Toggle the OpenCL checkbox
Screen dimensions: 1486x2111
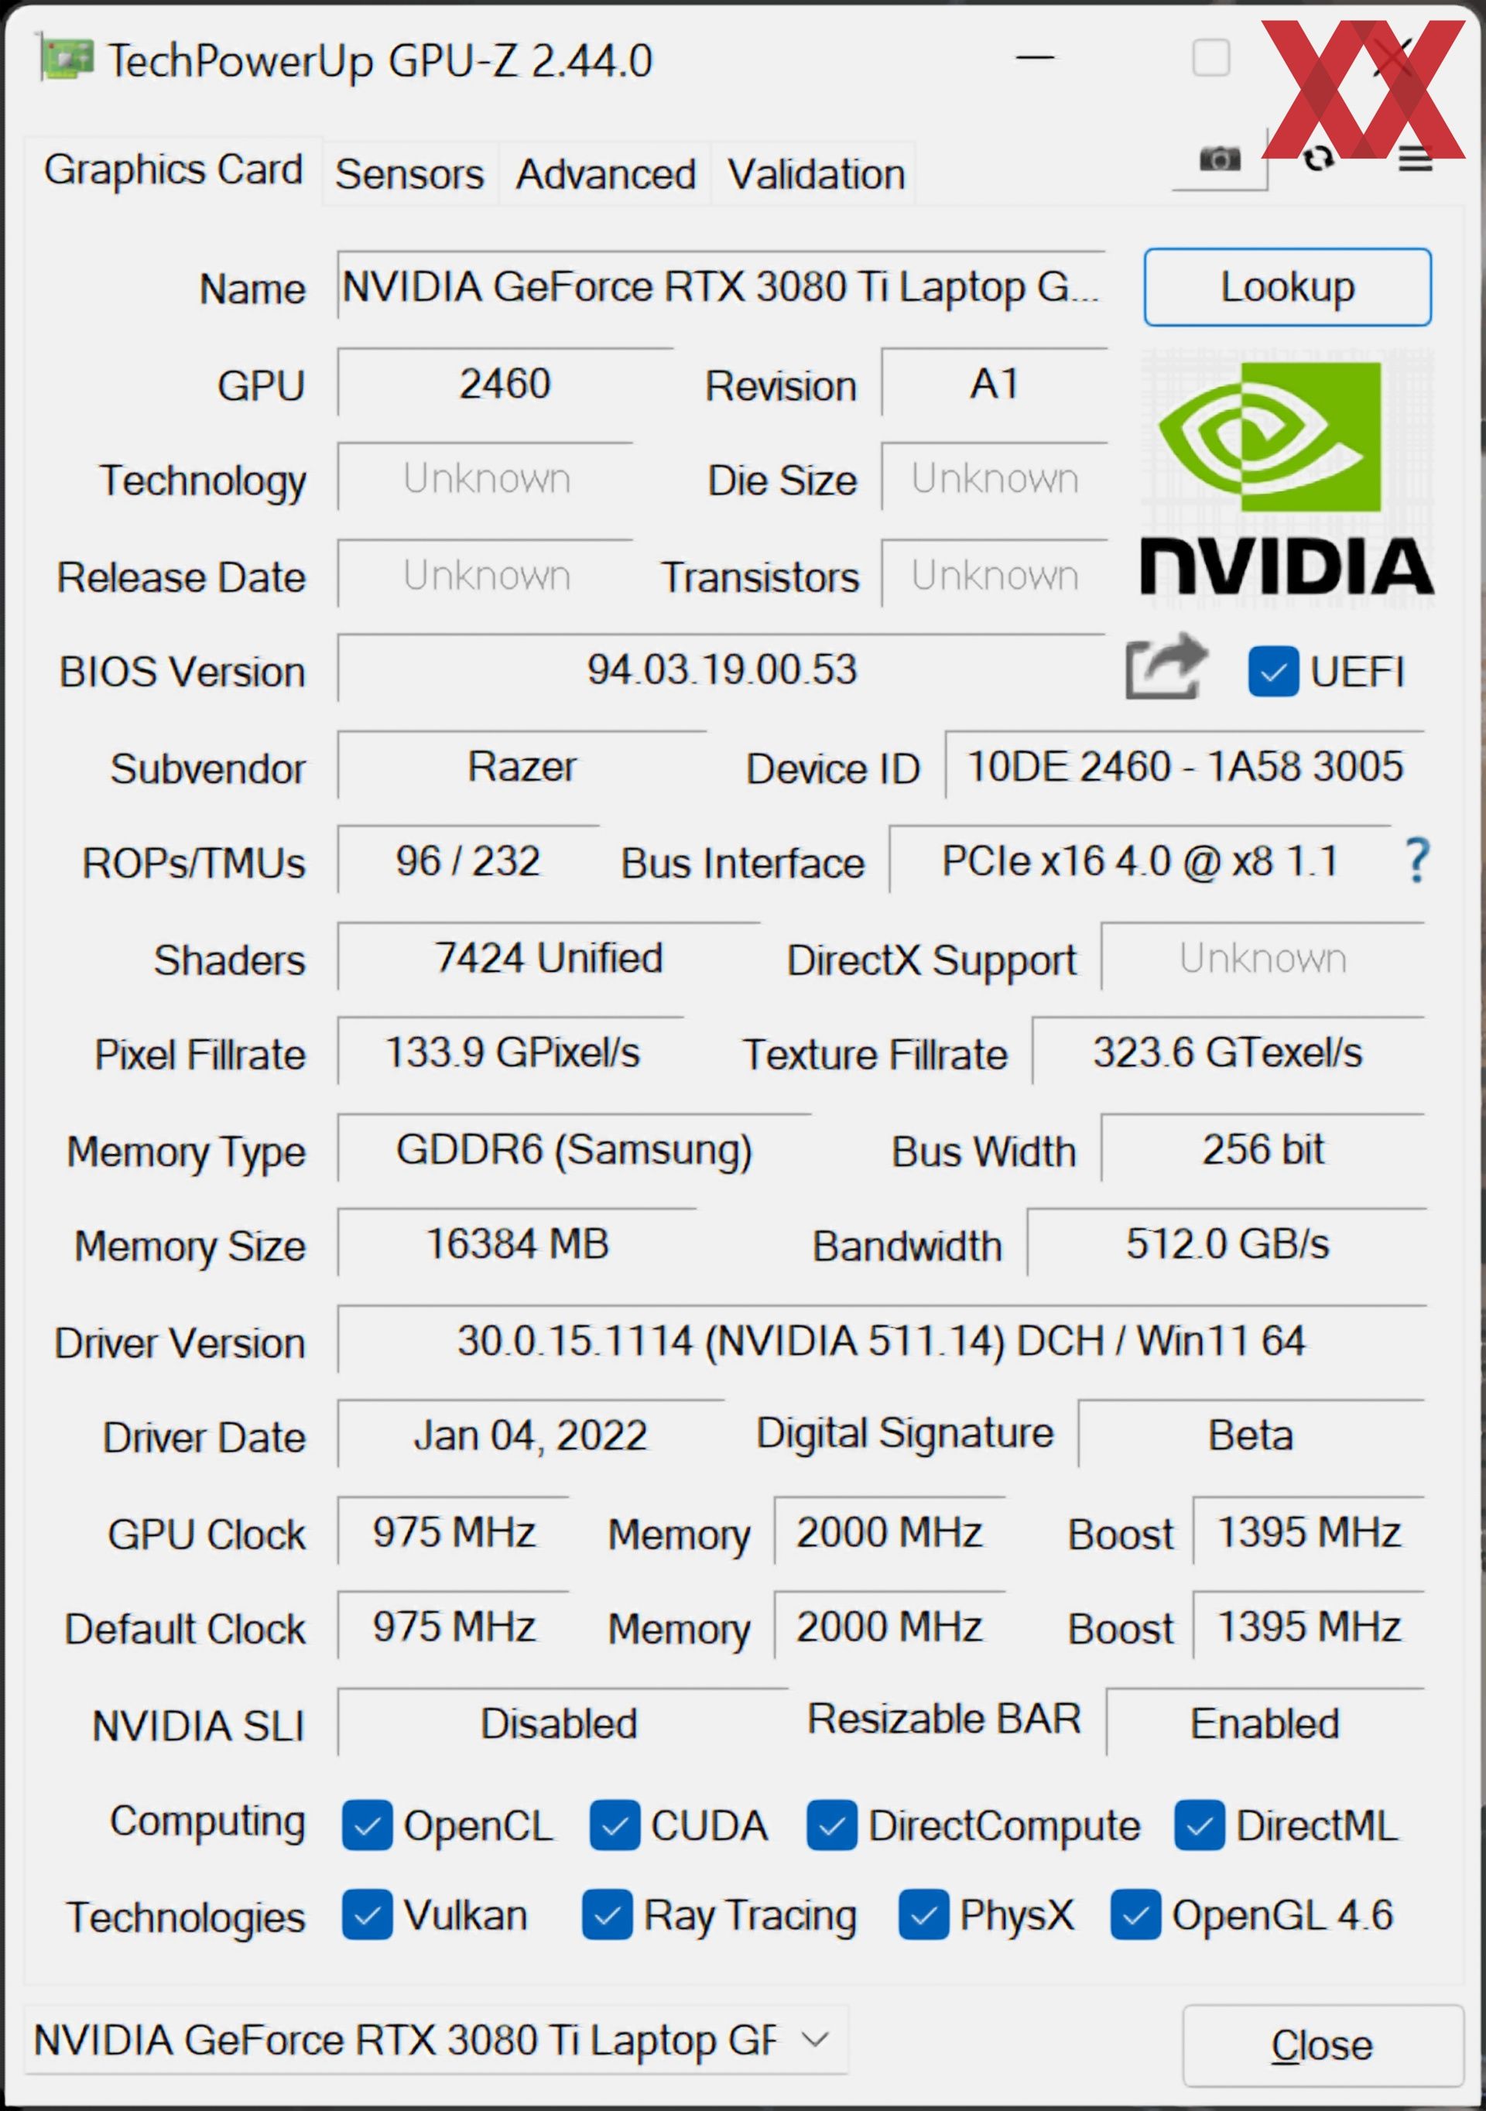367,1825
